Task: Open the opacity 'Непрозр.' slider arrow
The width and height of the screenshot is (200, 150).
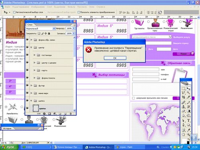Action: point(74,28)
